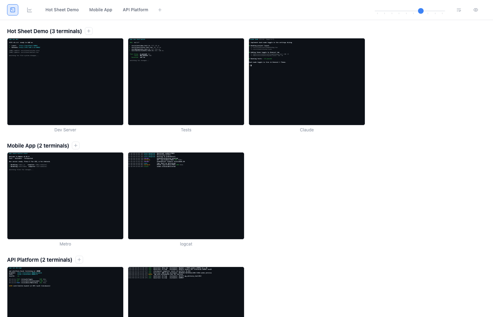Open the chart activity view icon

point(30,10)
